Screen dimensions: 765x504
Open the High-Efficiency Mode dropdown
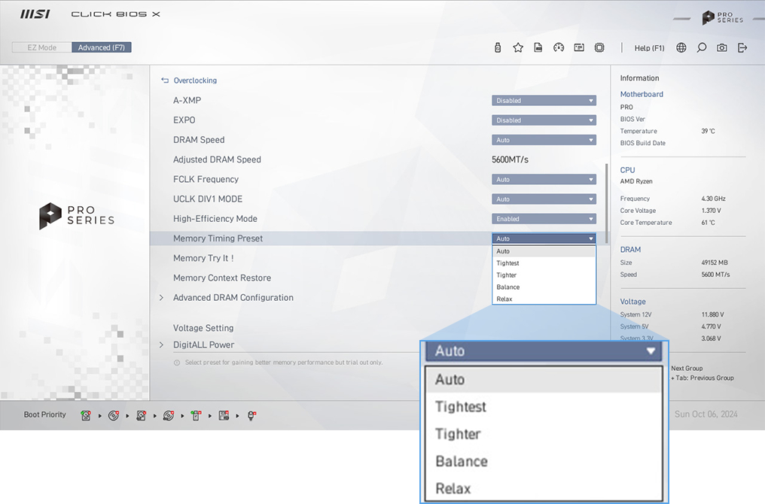(x=544, y=219)
